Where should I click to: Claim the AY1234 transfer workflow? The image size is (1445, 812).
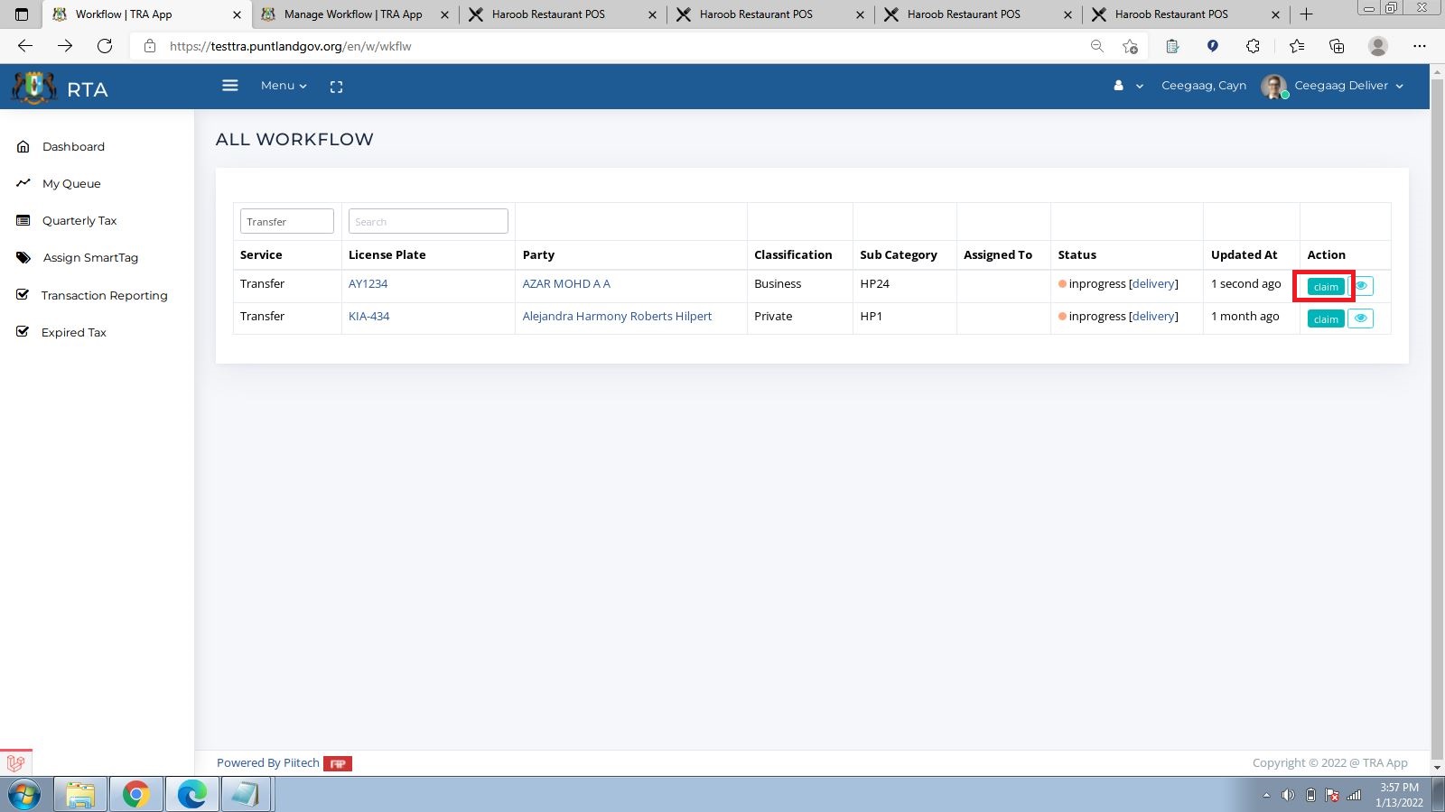pyautogui.click(x=1326, y=287)
